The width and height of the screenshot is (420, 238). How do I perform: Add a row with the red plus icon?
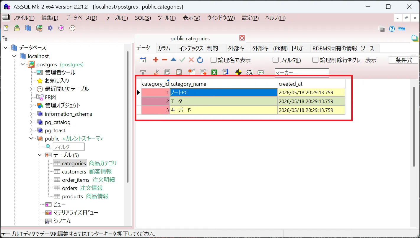point(156,60)
